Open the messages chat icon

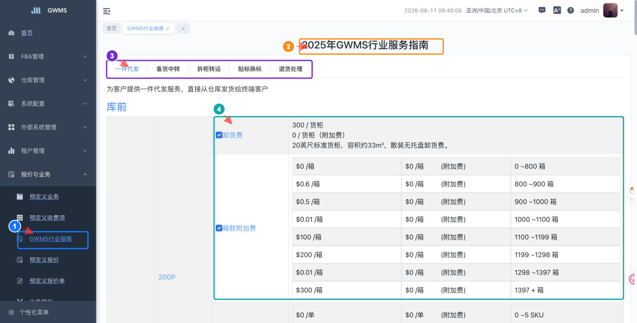tap(542, 11)
